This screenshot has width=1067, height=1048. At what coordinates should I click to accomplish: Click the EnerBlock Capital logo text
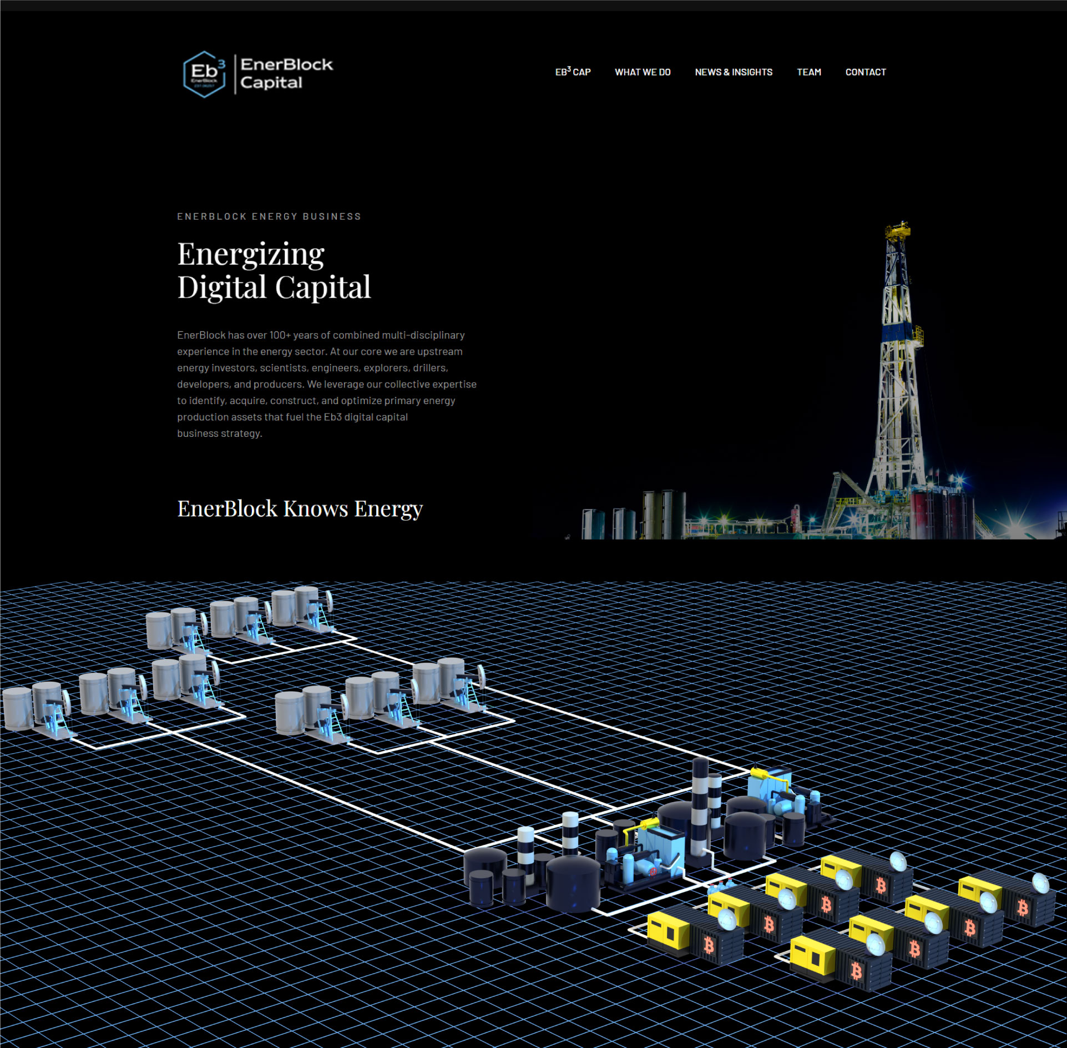[x=286, y=73]
